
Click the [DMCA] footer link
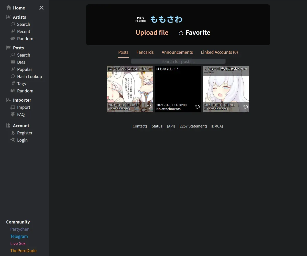click(217, 126)
